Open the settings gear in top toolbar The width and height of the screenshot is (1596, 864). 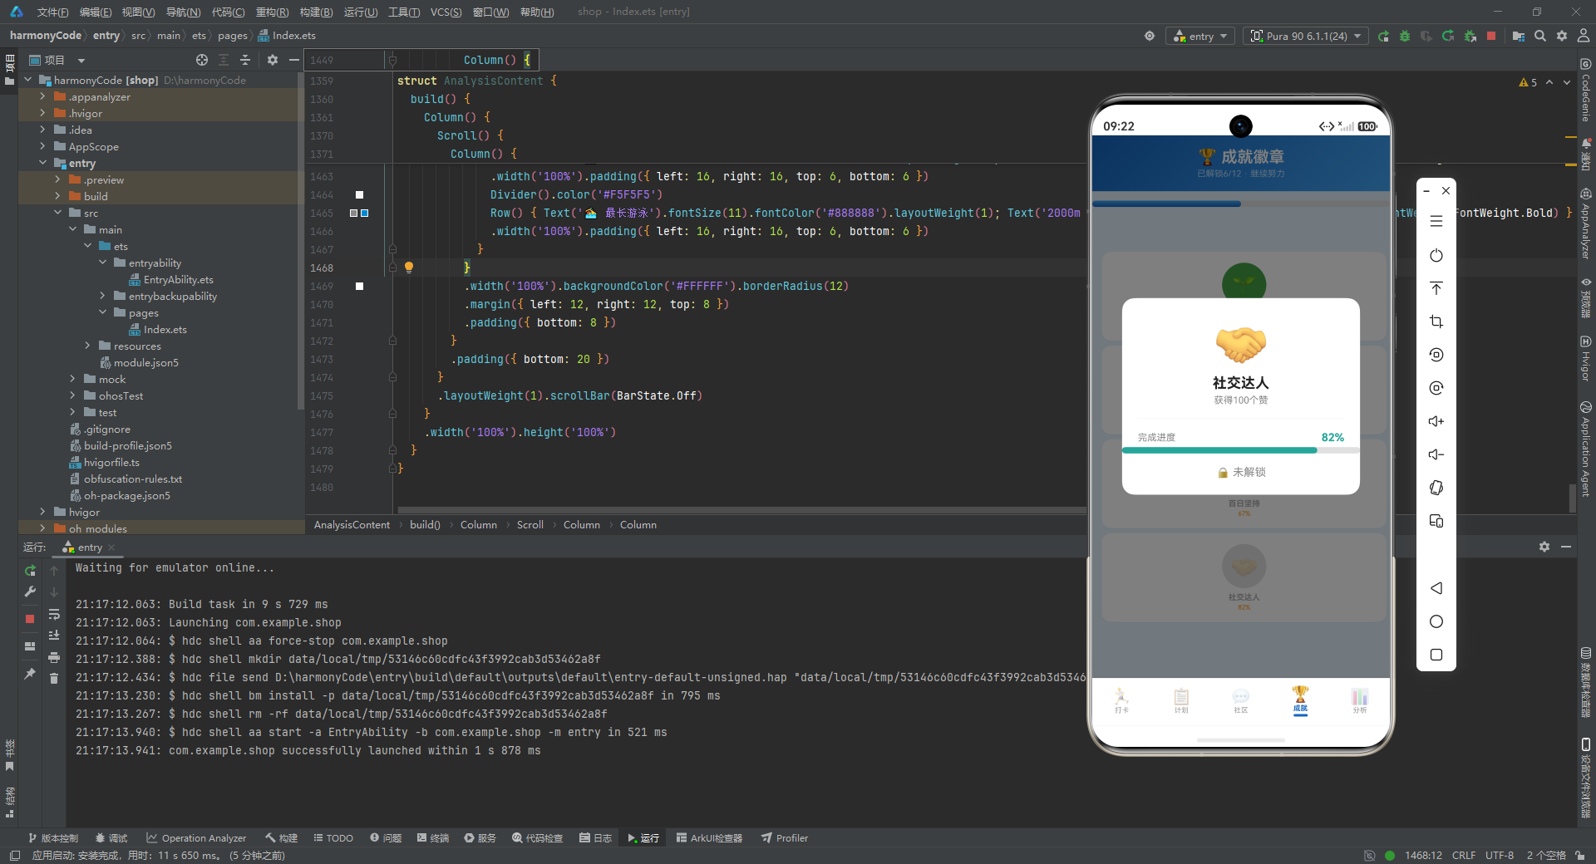1562,36
